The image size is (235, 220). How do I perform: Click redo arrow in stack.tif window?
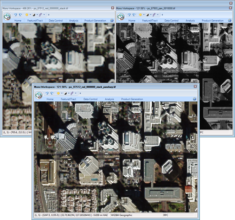[x=20, y=15]
